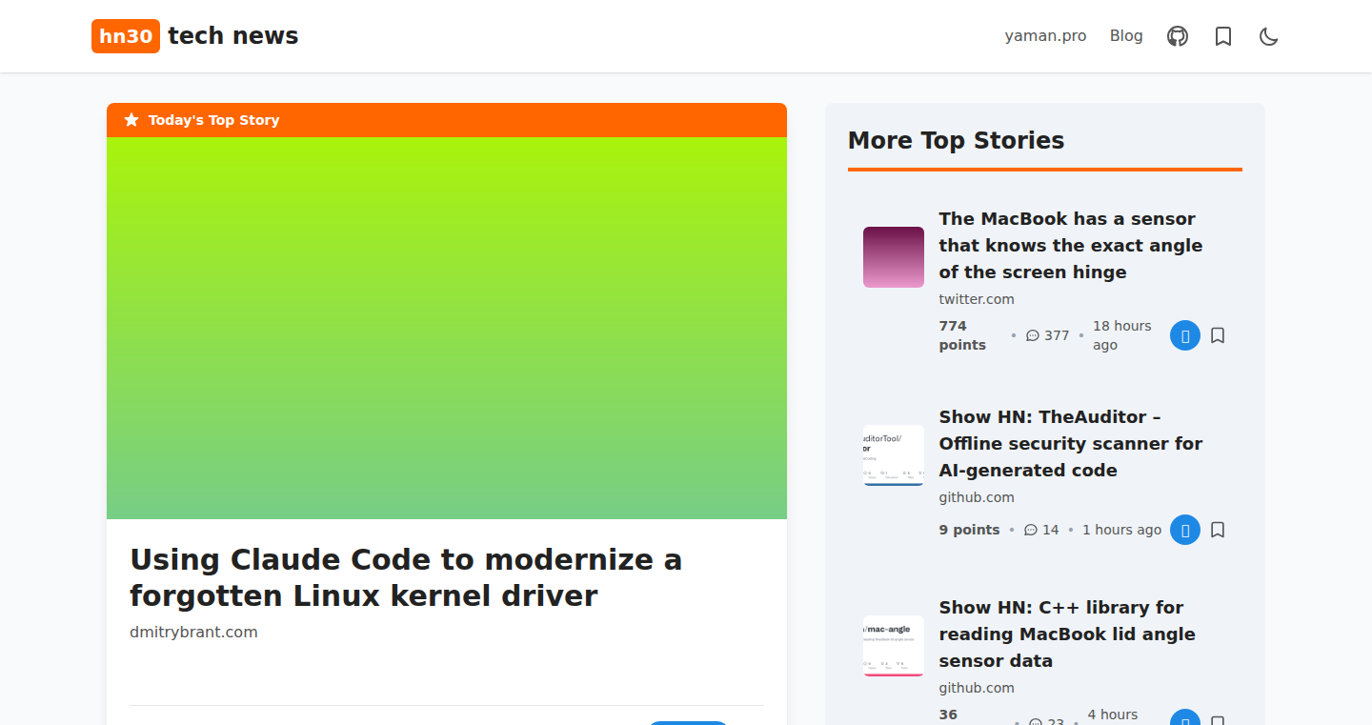Open the yaman.pro link
The height and width of the screenshot is (725, 1372).
coord(1045,35)
